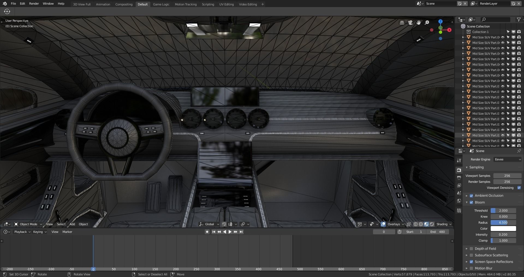Switch to wireframe shading mode icon
Viewport: 524px width, 277px height.
416,224
